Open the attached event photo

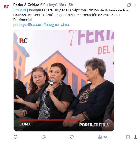[64, 81]
